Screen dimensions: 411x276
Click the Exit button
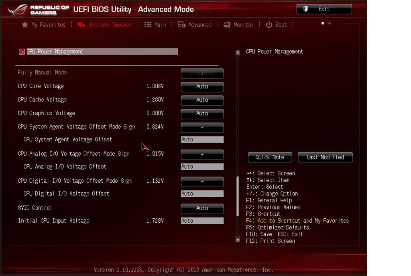324,9
